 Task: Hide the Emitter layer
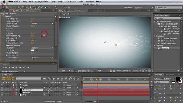click(x=2, y=85)
